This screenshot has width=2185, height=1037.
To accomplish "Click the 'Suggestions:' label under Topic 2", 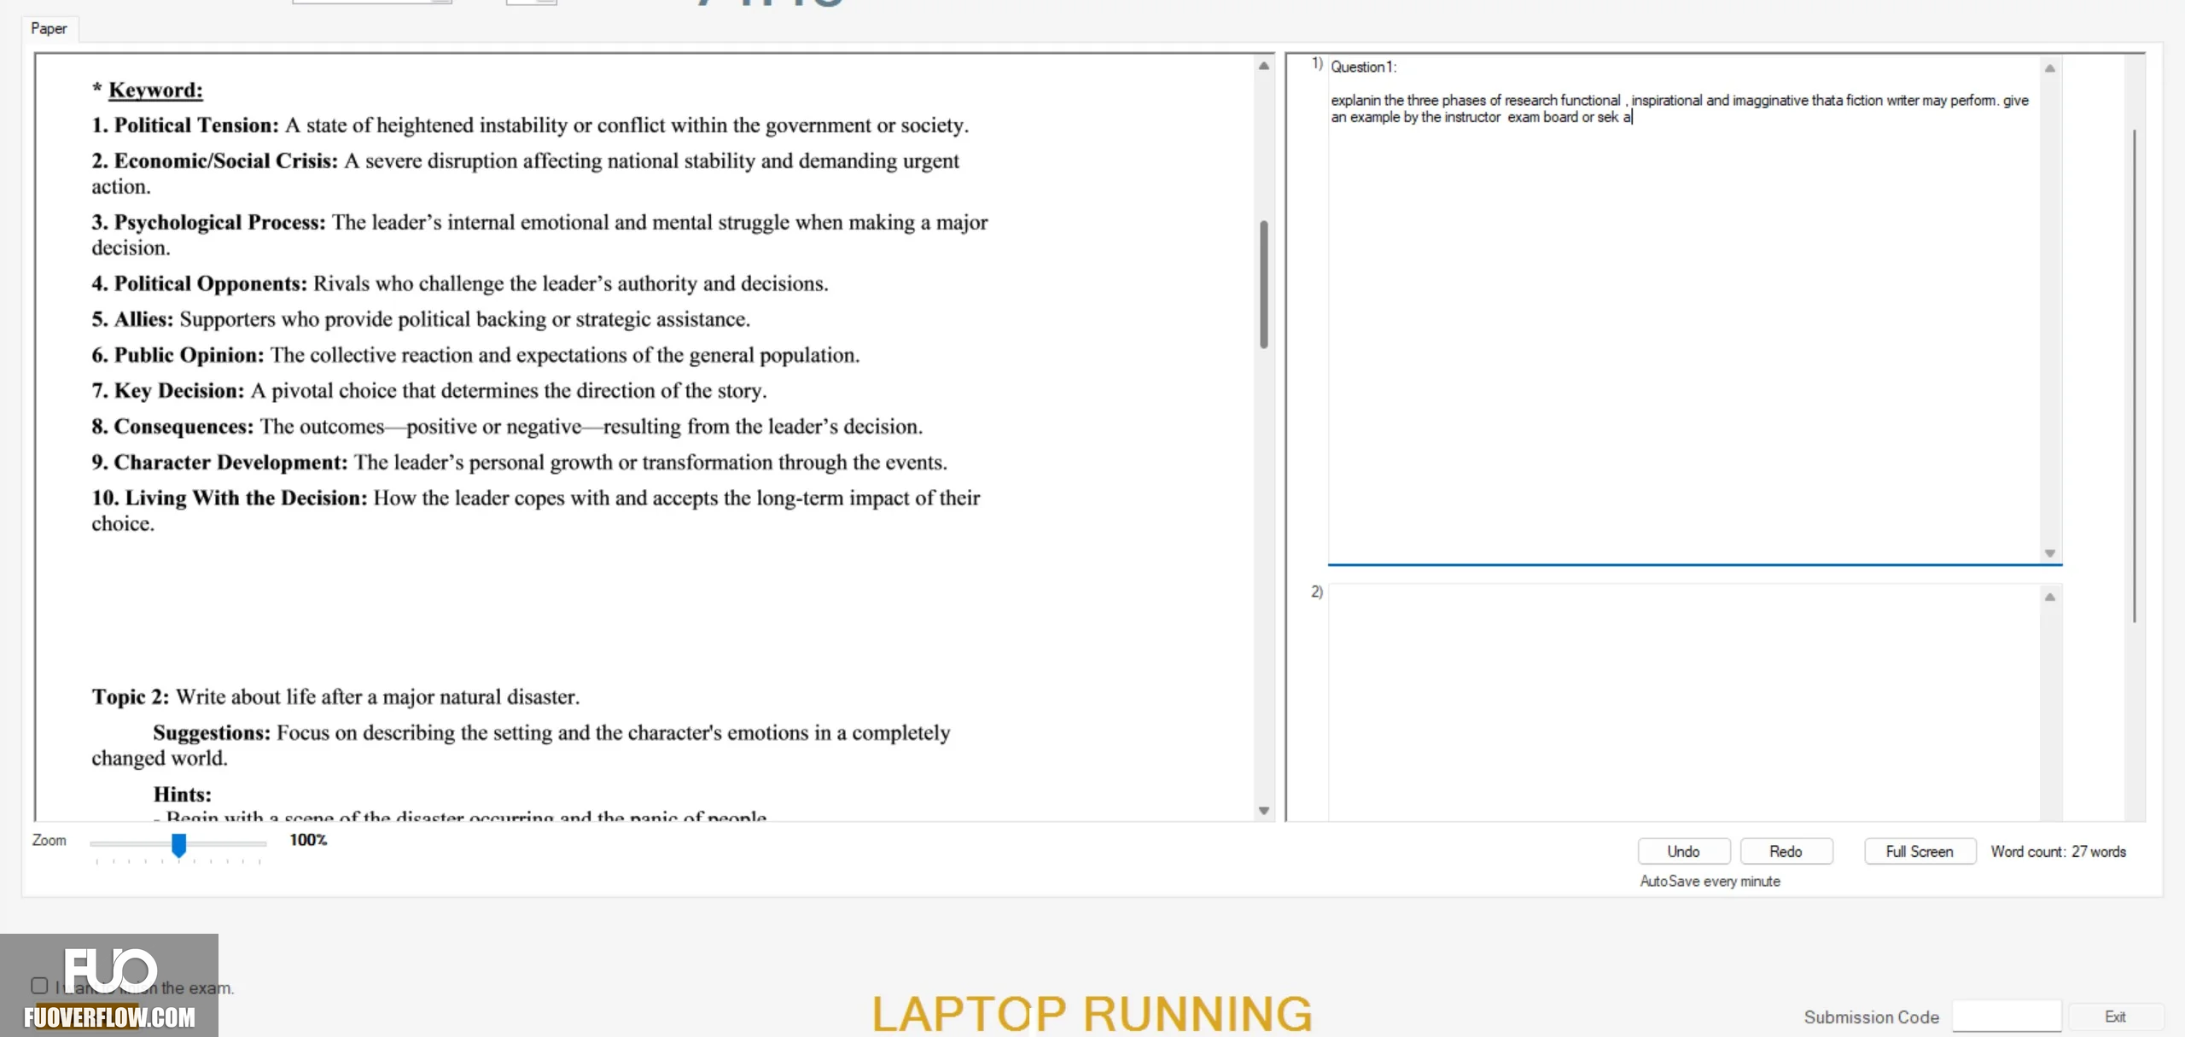I will point(212,733).
